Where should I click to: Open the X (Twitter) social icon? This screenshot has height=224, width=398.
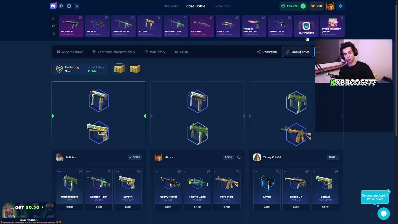click(77, 6)
